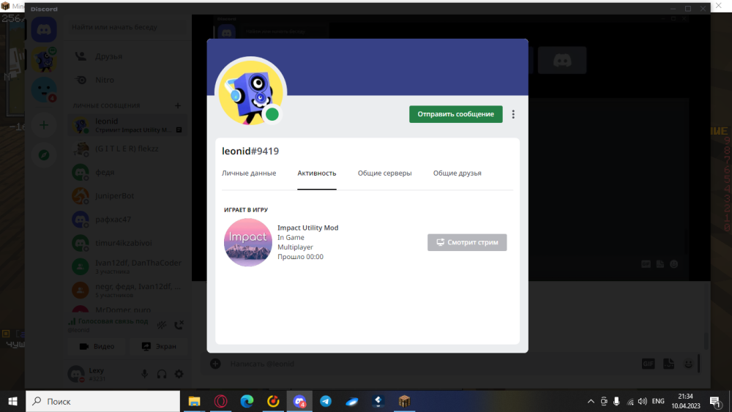Screen dimensions: 732x412
Task: Open Telegram from taskbar
Action: 326,401
